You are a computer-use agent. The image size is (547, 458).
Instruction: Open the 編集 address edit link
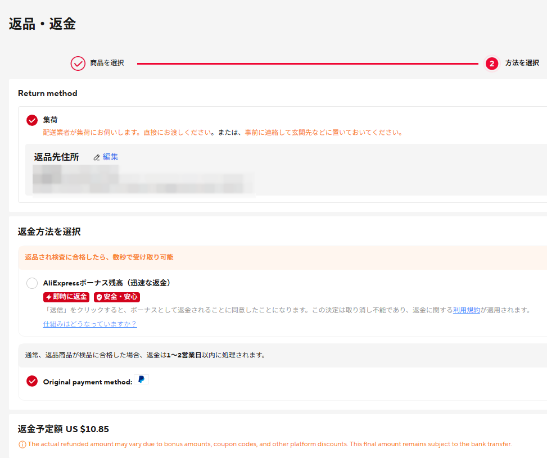[x=110, y=157]
